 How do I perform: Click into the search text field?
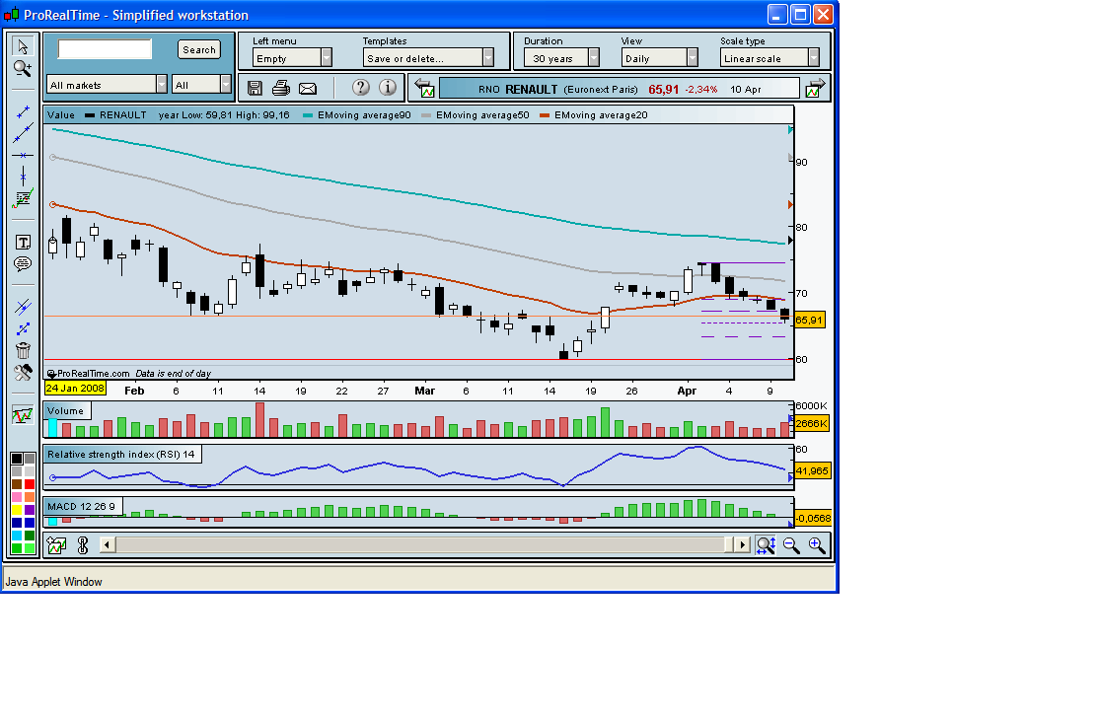pyautogui.click(x=105, y=49)
